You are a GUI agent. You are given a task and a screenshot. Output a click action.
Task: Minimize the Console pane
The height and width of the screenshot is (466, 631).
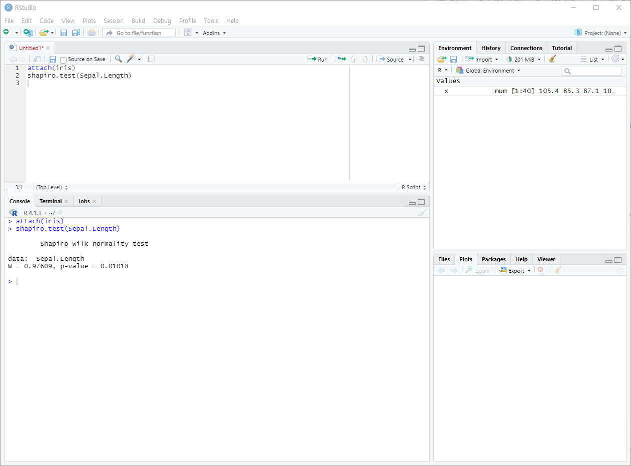(x=412, y=202)
